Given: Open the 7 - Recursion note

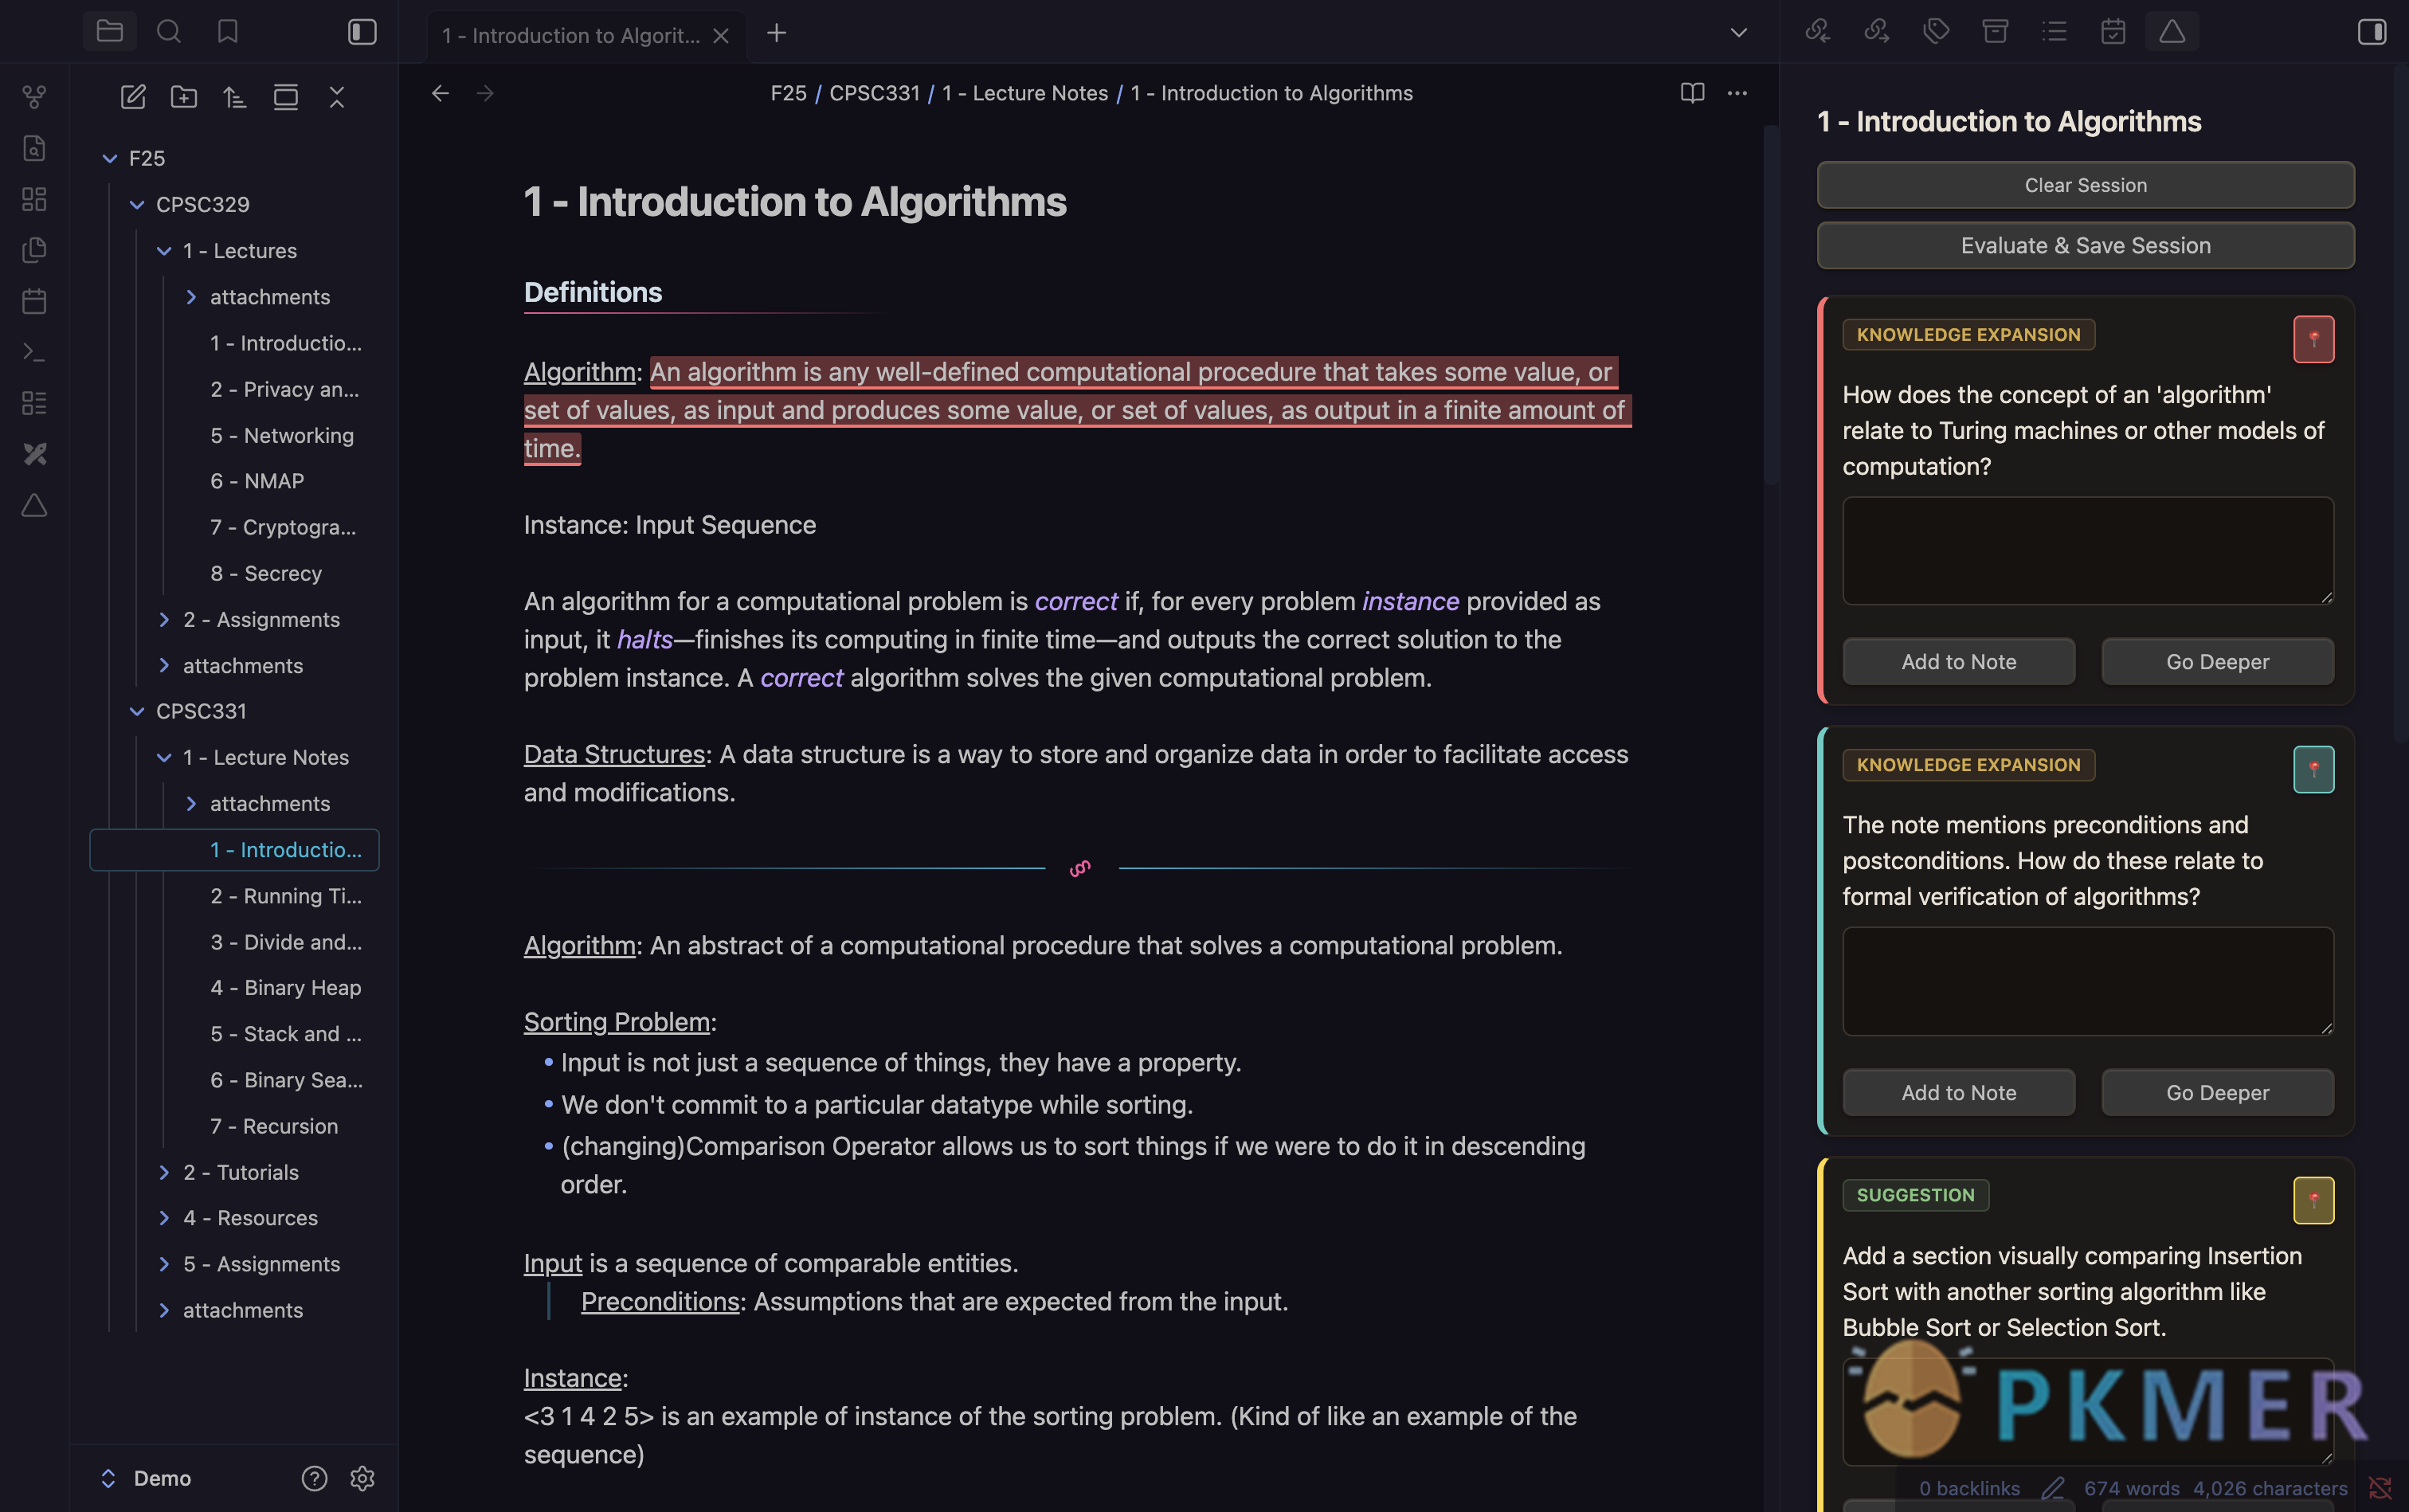Looking at the screenshot, I should (274, 1126).
